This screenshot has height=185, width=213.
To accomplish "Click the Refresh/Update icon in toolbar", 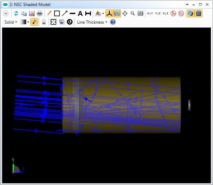I will pos(16,13).
